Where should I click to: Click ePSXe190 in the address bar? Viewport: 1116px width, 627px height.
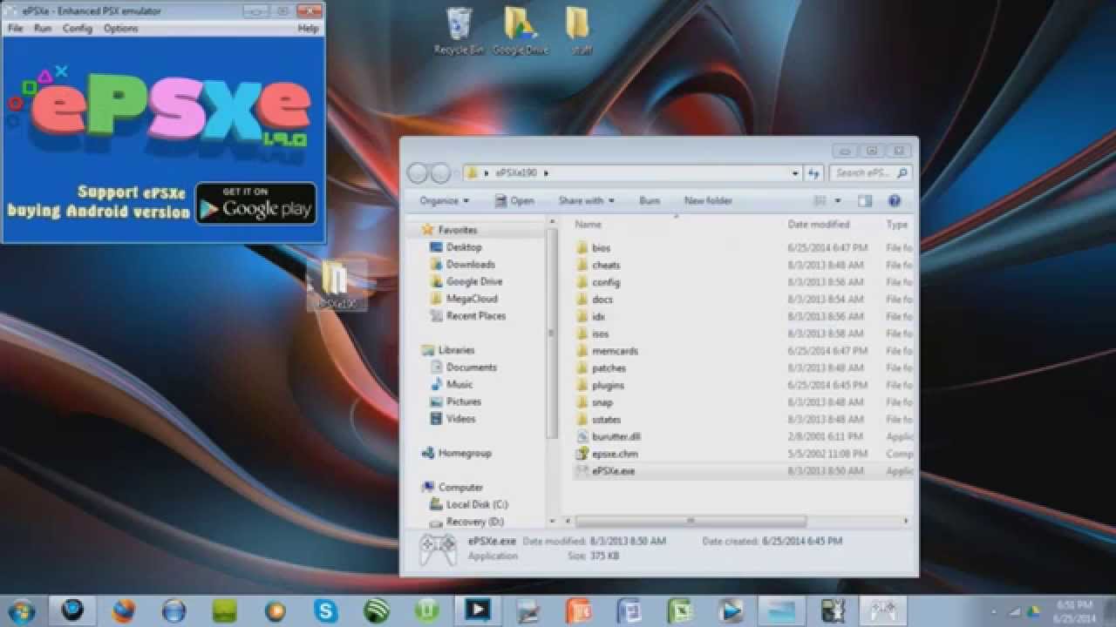pos(515,173)
